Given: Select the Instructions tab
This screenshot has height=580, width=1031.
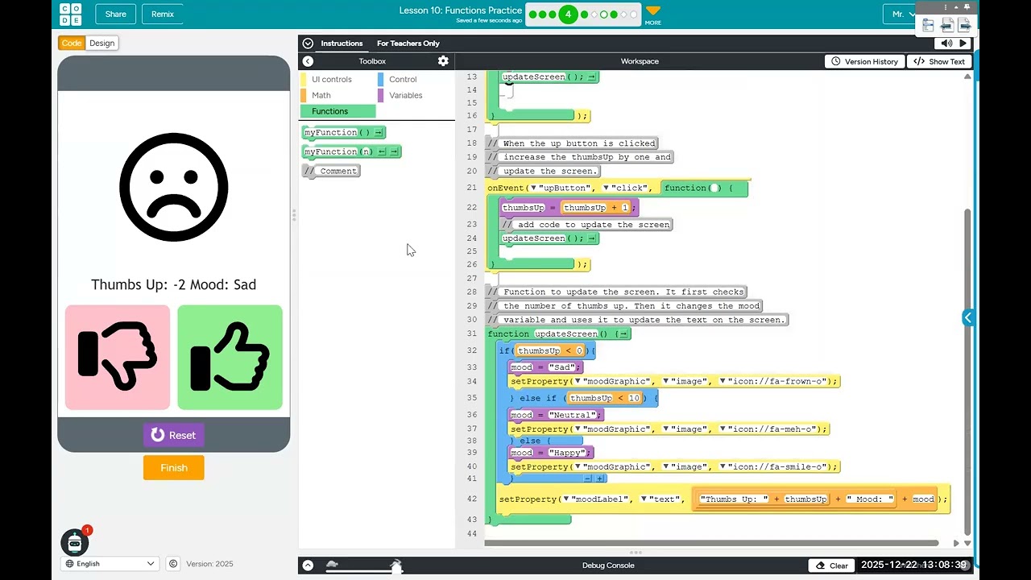Looking at the screenshot, I should click(x=342, y=43).
